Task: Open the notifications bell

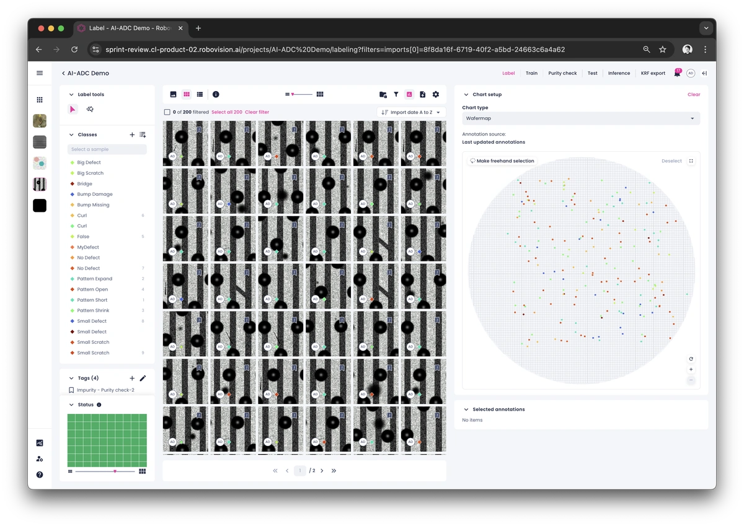Action: [x=678, y=73]
